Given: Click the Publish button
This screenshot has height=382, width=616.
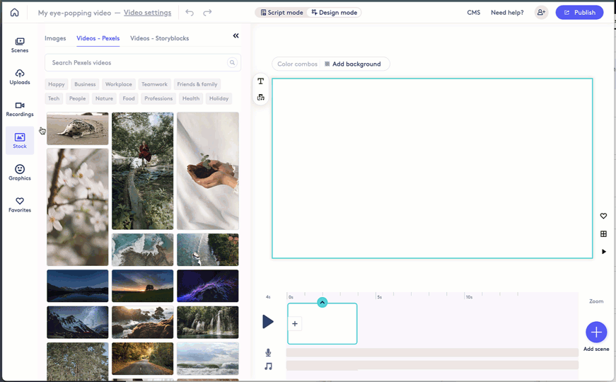Looking at the screenshot, I should (x=579, y=13).
